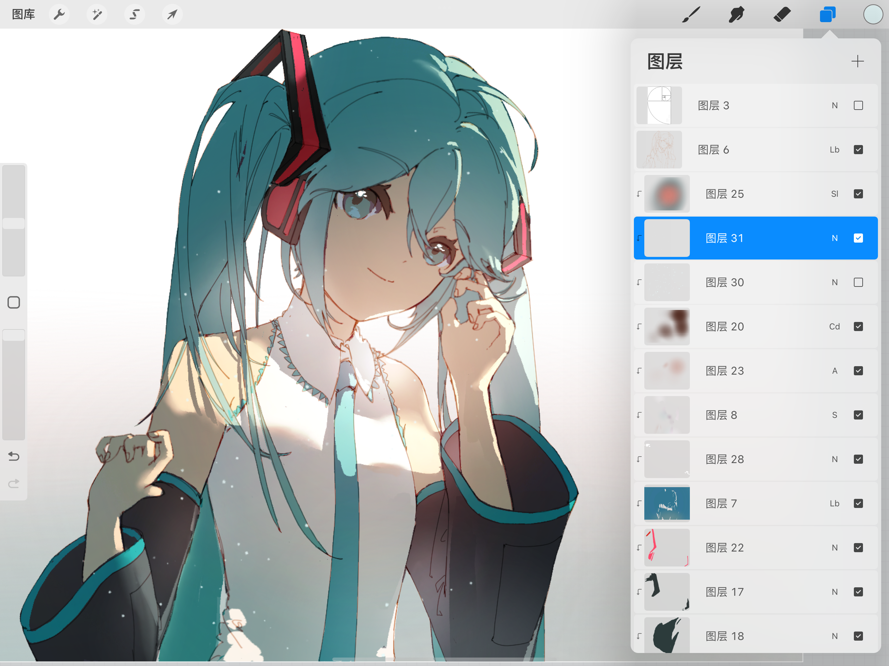
Task: Hide layer 图层 25 visibility checkbox
Action: pos(858,194)
